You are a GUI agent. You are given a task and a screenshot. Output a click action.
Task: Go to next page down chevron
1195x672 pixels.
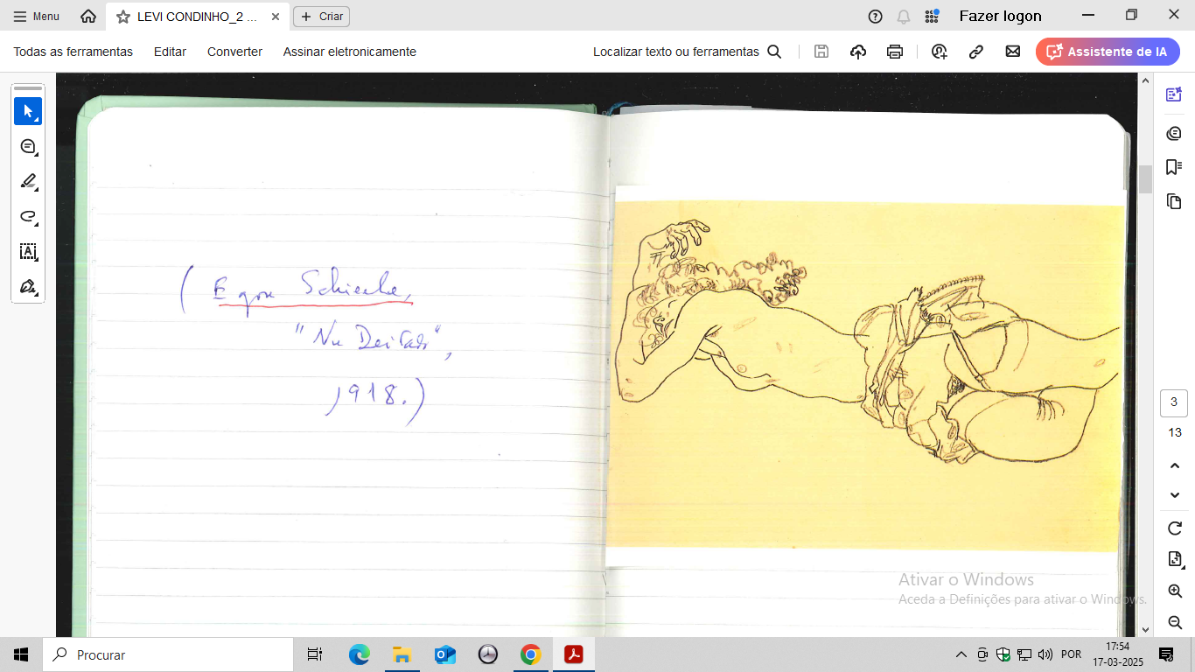coord(1175,495)
